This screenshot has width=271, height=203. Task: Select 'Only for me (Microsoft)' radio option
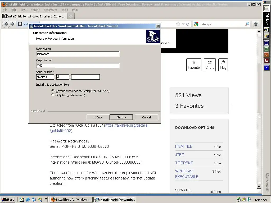pos(53,95)
